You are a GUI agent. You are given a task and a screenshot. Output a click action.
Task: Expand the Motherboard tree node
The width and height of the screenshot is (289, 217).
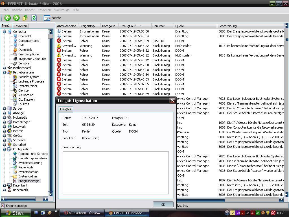[4, 68]
